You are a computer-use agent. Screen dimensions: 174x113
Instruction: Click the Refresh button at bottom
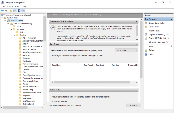point(133,105)
